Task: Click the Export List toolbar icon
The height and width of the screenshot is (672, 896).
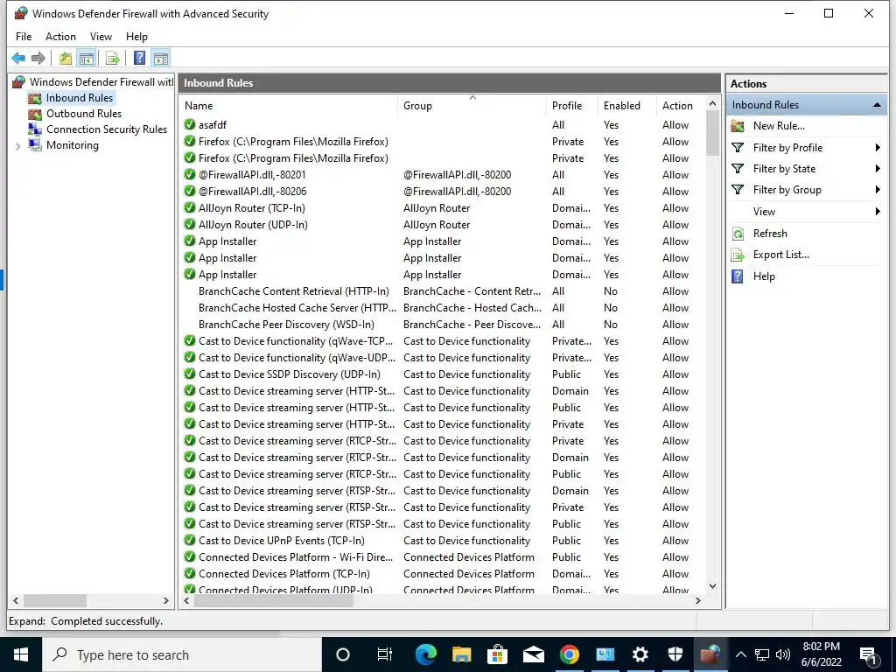Action: pos(113,58)
